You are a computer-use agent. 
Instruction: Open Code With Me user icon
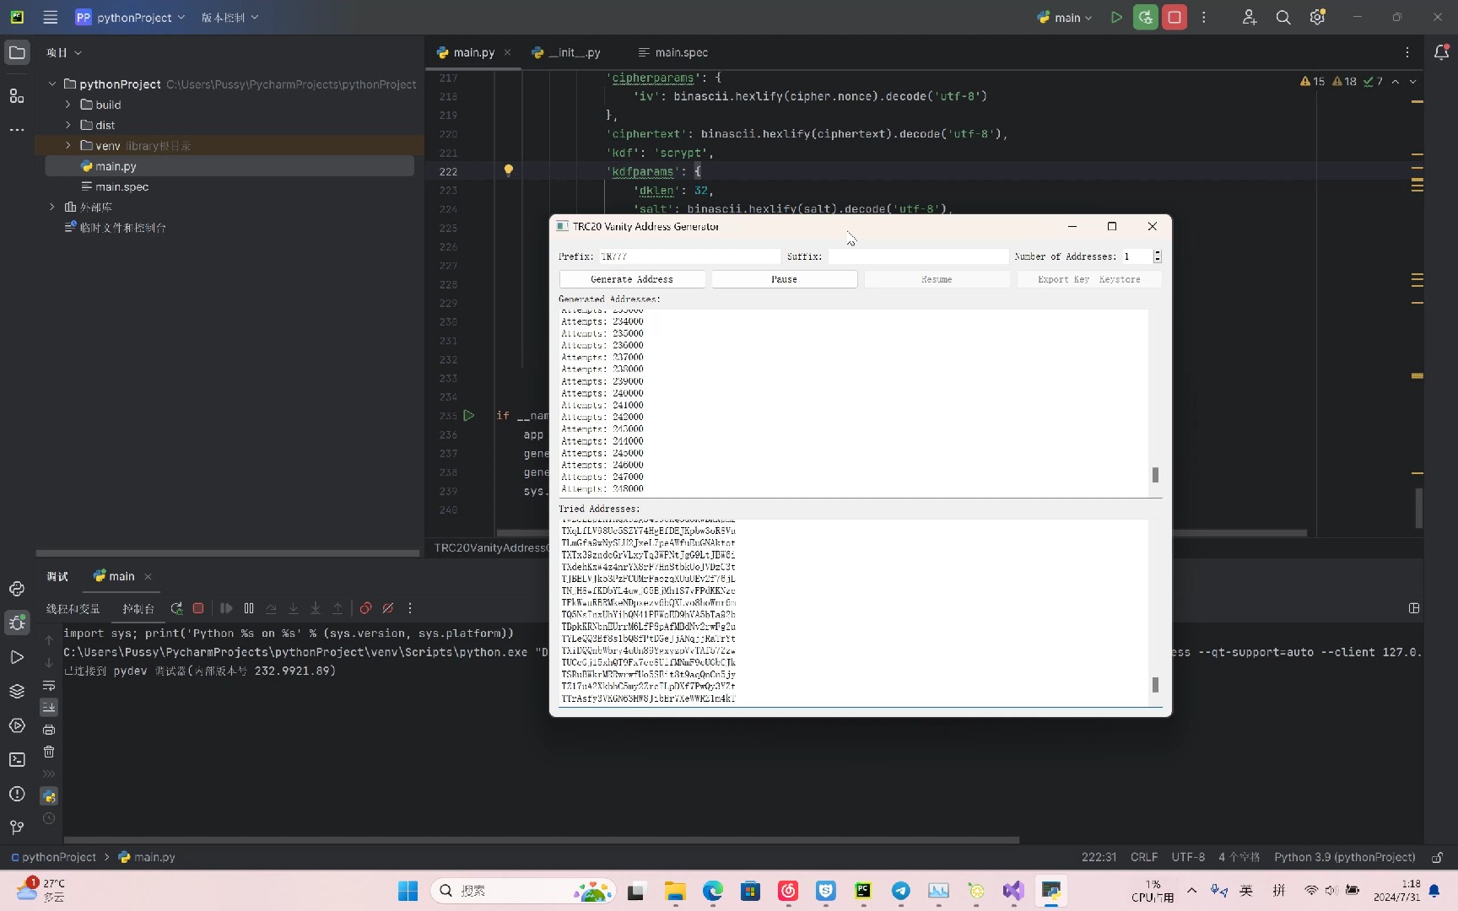click(x=1250, y=17)
